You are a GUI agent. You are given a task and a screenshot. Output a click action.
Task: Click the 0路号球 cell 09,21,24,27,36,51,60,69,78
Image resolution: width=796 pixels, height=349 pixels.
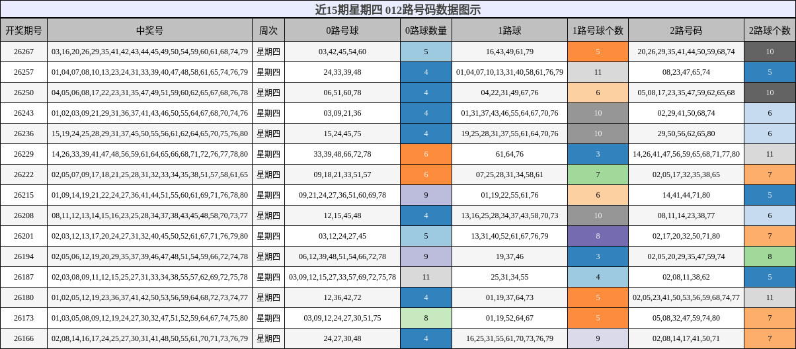click(x=342, y=195)
